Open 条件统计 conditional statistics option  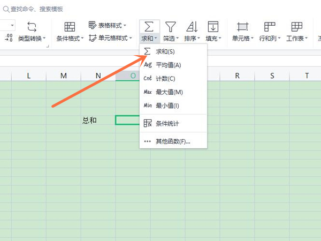click(x=167, y=124)
